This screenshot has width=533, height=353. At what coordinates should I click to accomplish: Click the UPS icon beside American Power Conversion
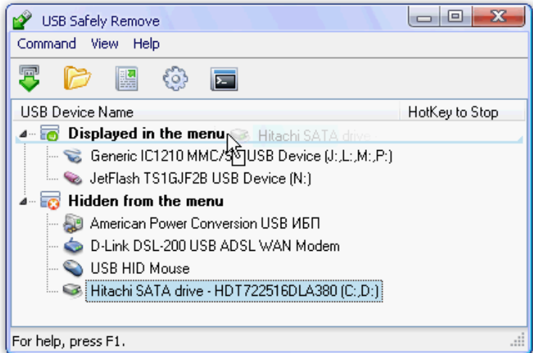point(73,223)
